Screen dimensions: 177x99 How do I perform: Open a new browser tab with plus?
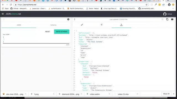click(x=168, y=1)
